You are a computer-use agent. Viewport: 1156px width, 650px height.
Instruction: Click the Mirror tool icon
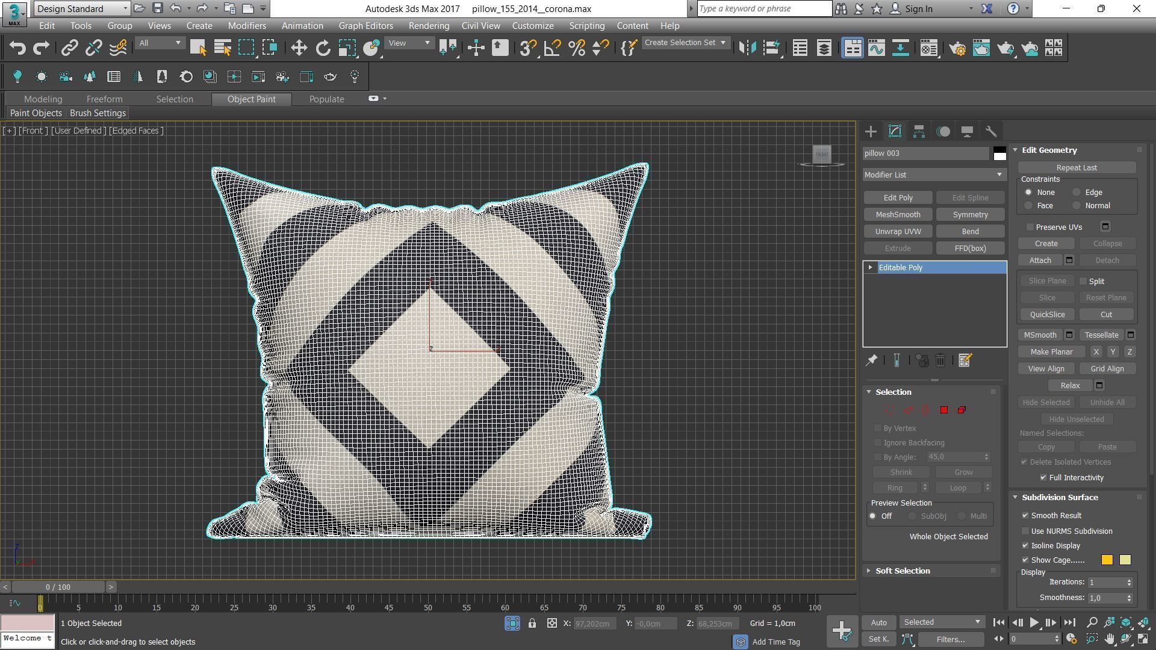coord(747,48)
